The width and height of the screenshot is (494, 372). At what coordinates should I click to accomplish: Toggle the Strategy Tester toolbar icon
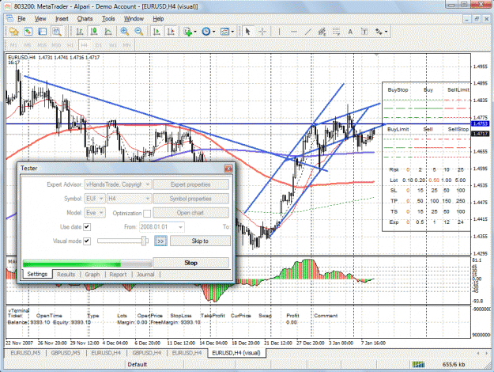point(57,32)
